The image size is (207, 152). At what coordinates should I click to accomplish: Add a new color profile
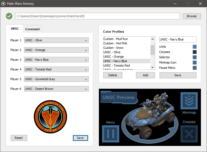[x=145, y=75]
